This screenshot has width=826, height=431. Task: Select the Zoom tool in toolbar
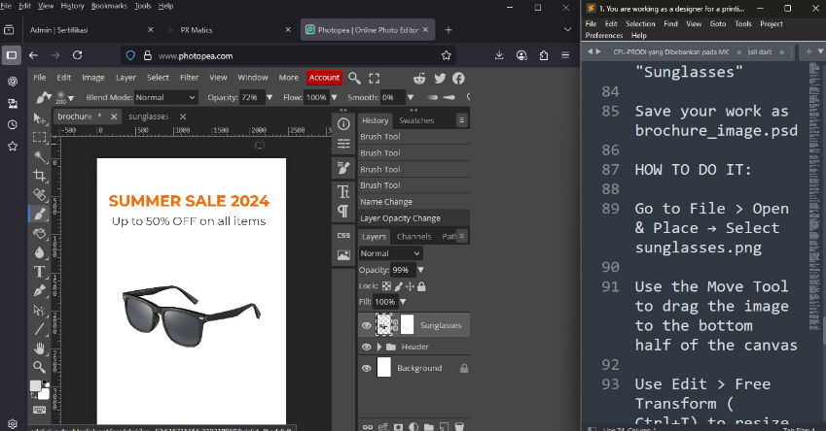(x=40, y=367)
